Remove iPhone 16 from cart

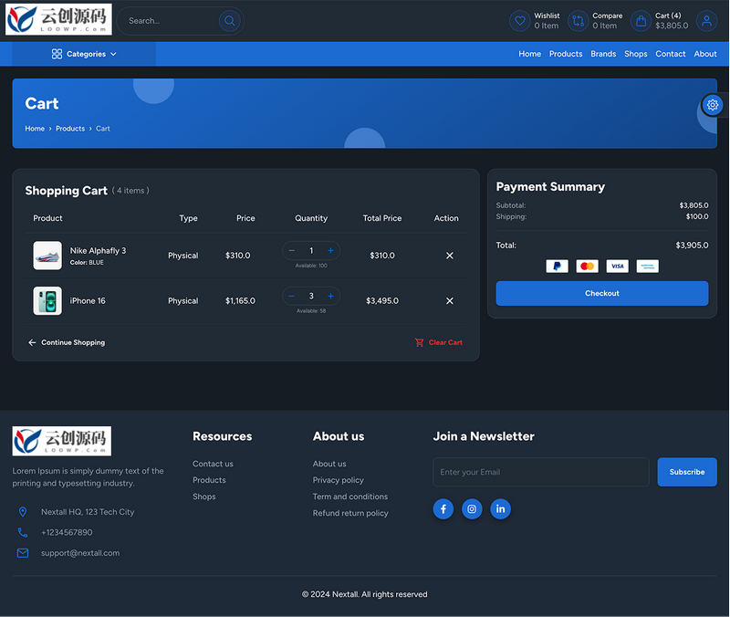tap(449, 301)
